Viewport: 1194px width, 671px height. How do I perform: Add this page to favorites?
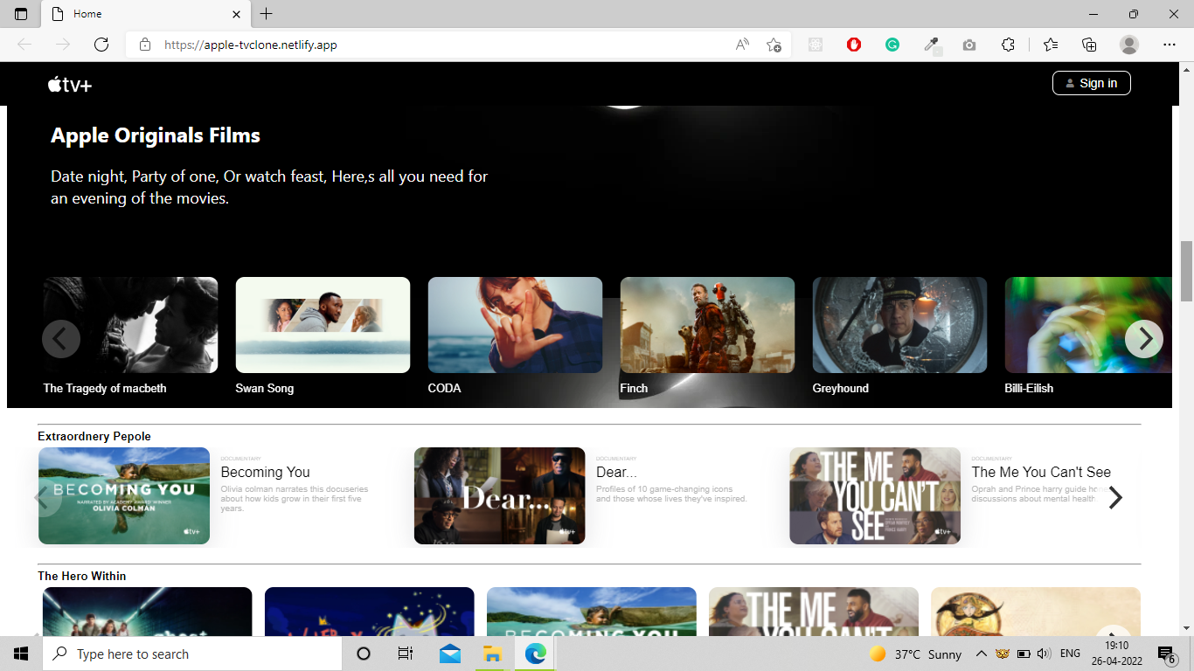coord(774,45)
